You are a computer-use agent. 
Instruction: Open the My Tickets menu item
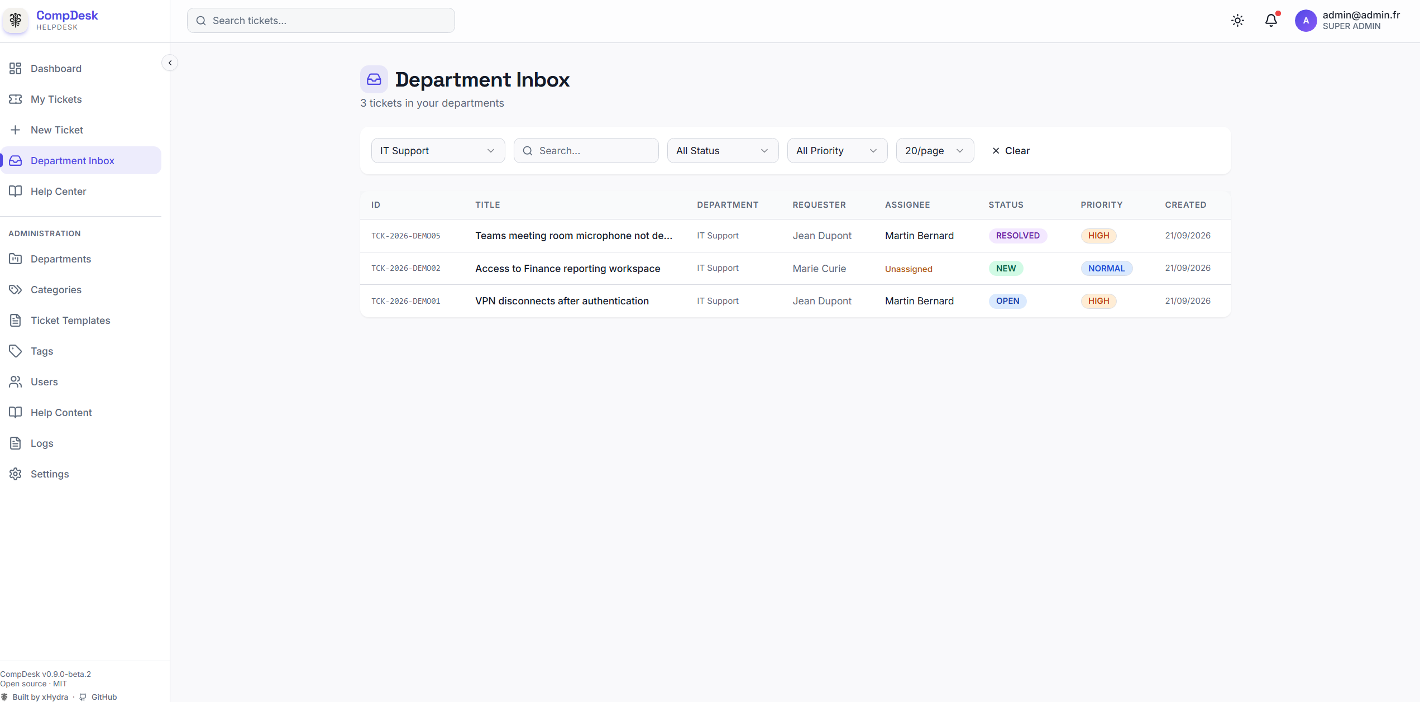pos(81,99)
